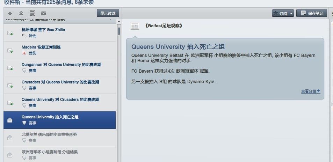Click unread envelope icon for Crusaders 对 Queens message
333x162 pixels.
pyautogui.click(x=10, y=85)
